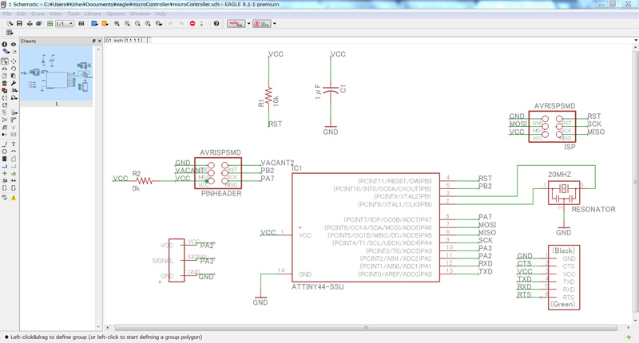The height and width of the screenshot is (343, 639).
Task: Open the sheet selector 1/1 dropdown
Action: 65,24
